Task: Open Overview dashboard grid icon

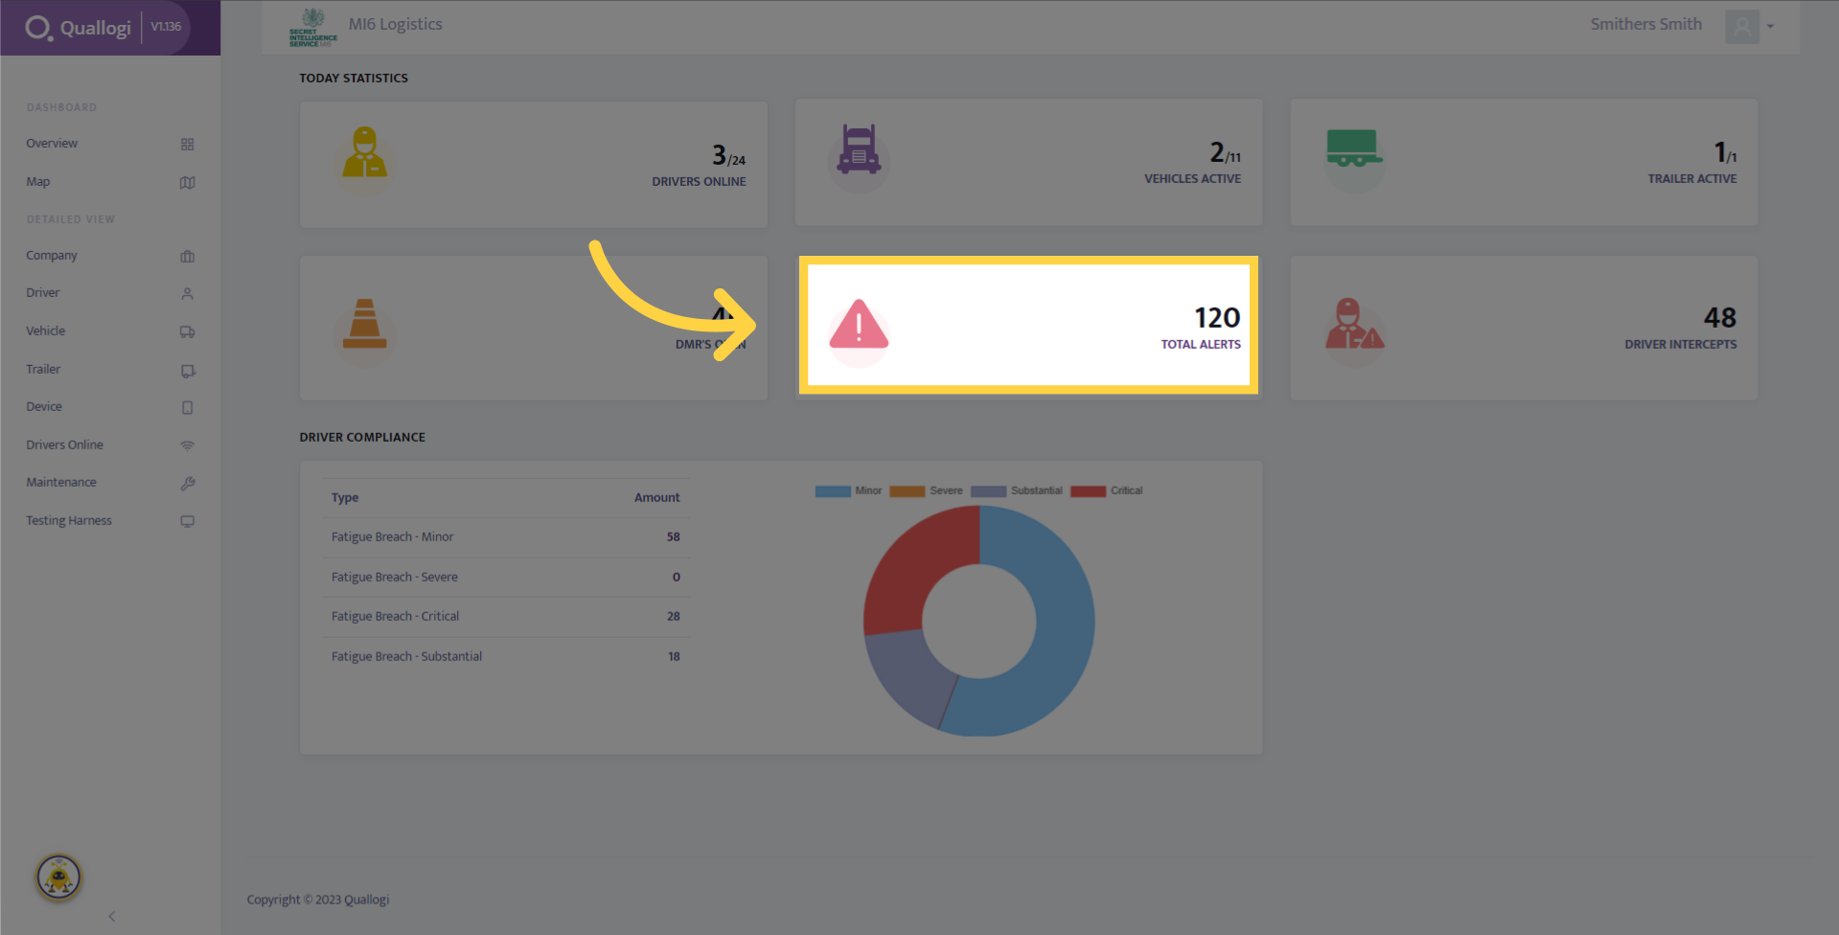Action: 187,144
